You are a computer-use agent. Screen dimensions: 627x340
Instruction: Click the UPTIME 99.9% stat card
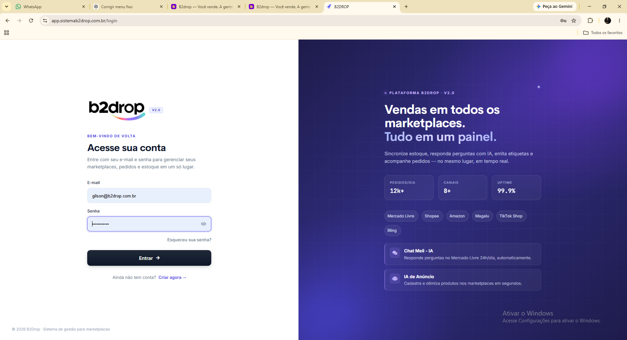pos(516,188)
